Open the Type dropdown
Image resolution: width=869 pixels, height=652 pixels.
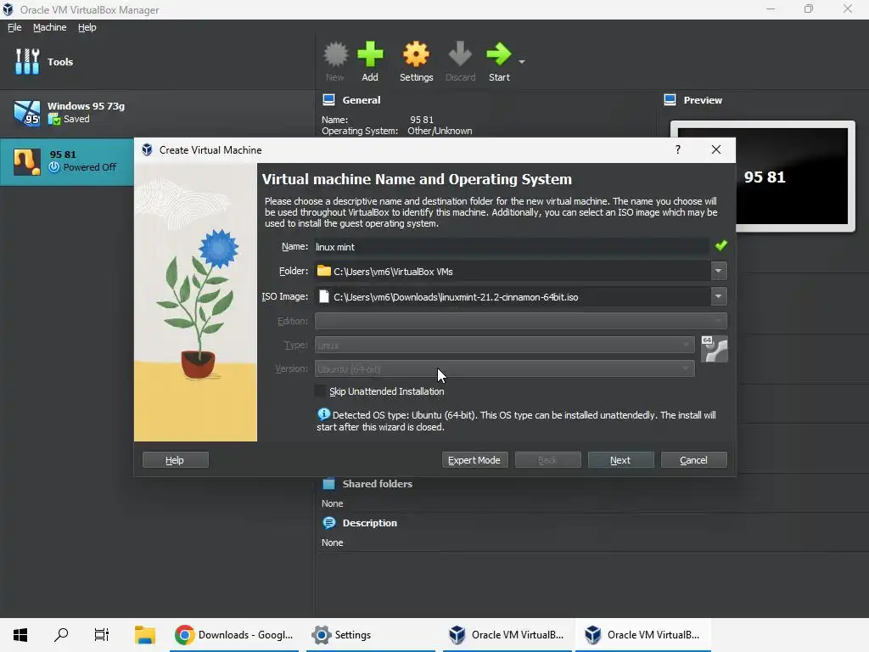pos(504,345)
